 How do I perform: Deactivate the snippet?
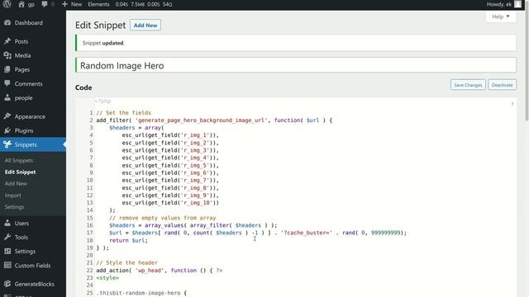502,85
